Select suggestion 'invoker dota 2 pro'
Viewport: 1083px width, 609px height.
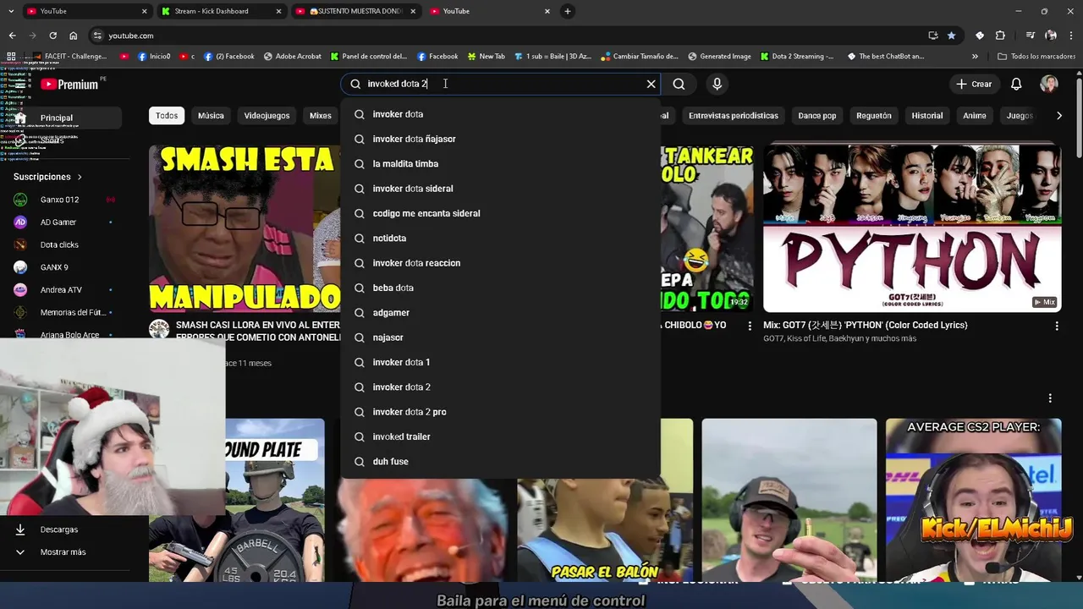500,412
